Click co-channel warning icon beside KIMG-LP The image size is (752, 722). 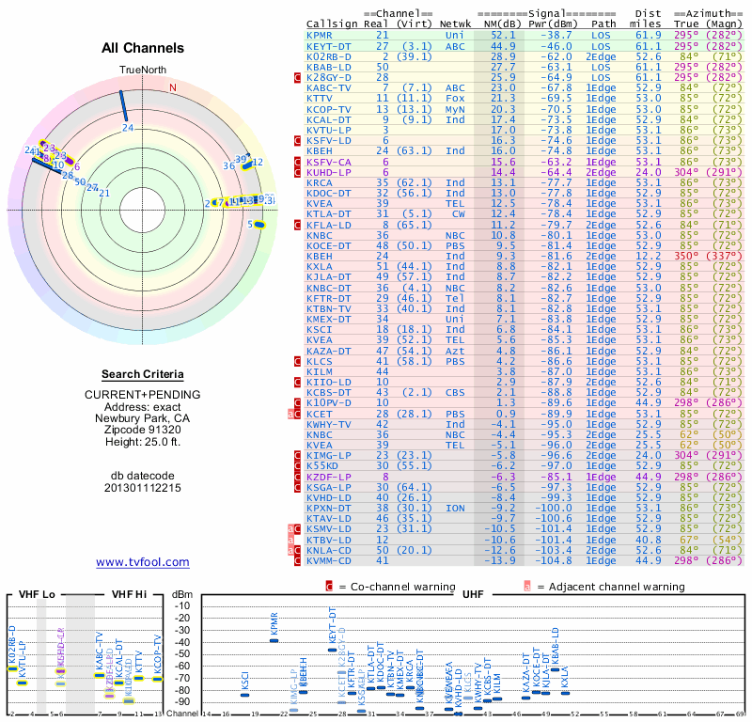297,455
